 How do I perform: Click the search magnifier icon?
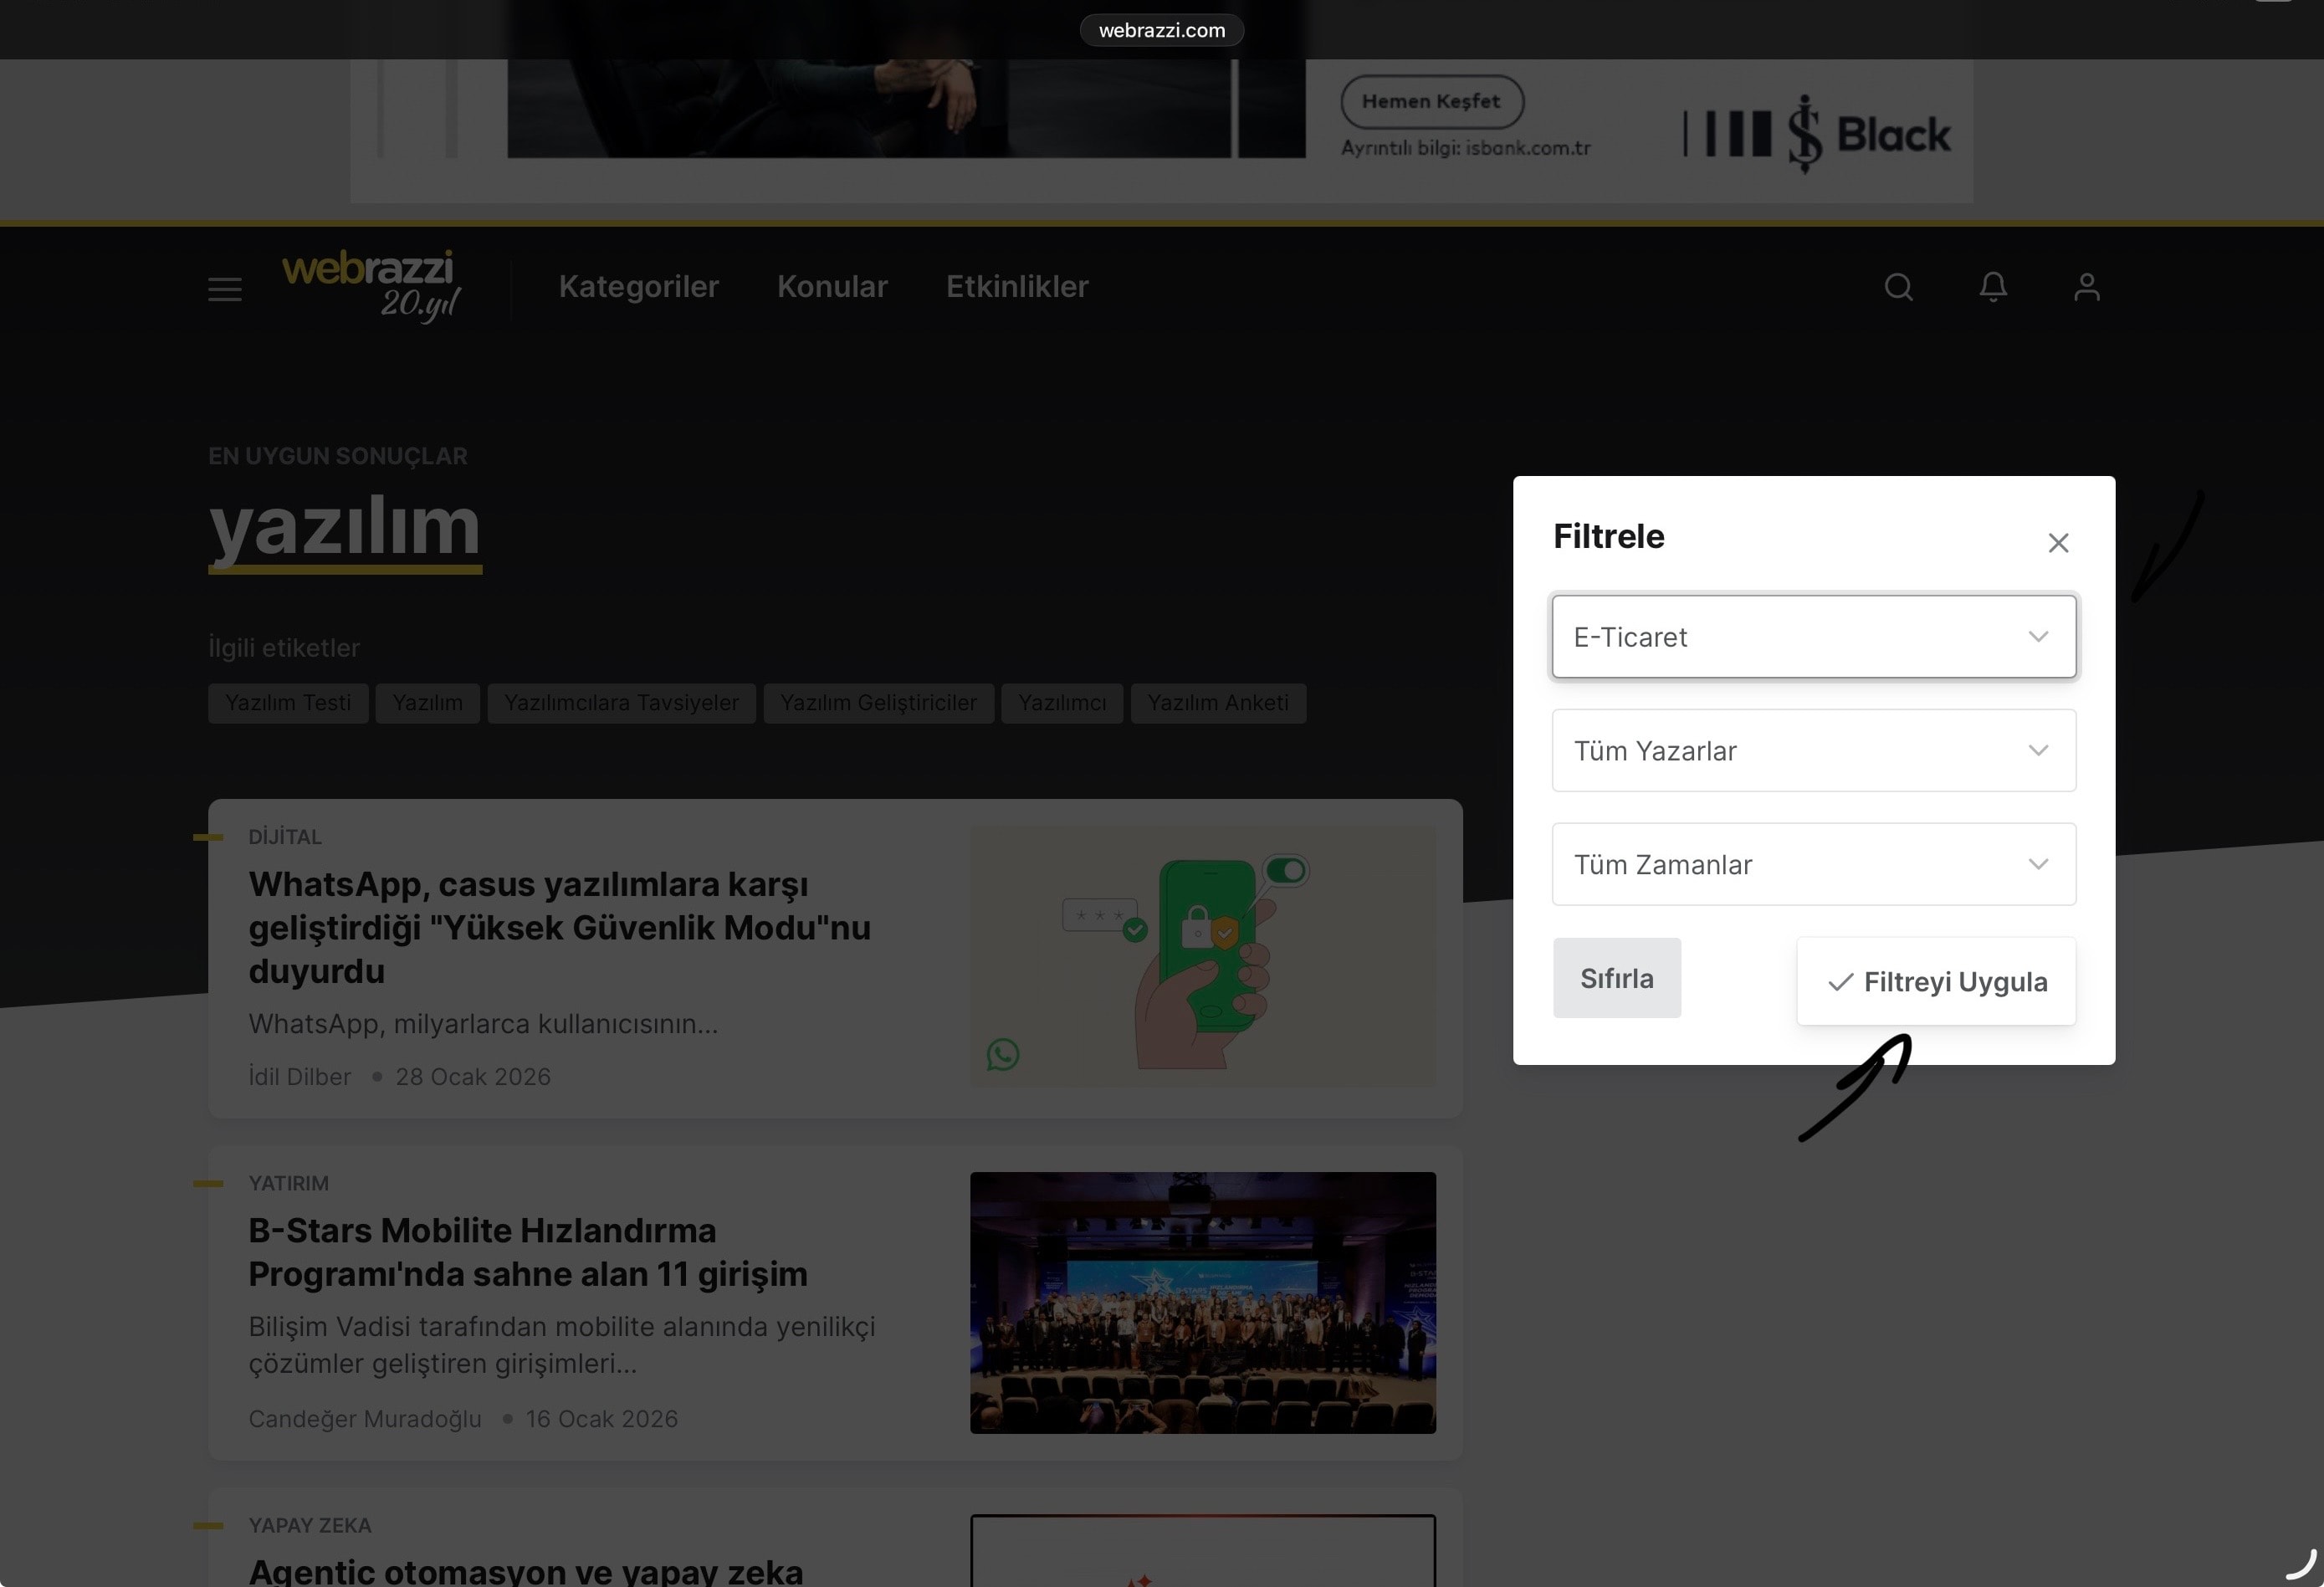click(x=1898, y=288)
